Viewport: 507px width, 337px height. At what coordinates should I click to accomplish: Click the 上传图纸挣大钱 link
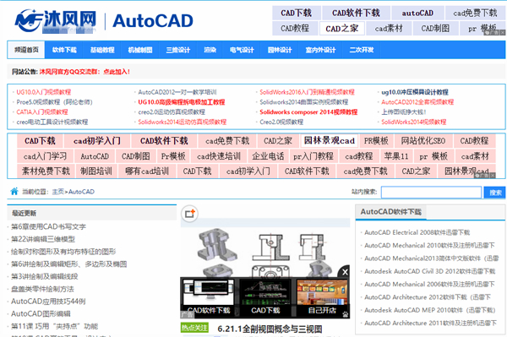404,112
